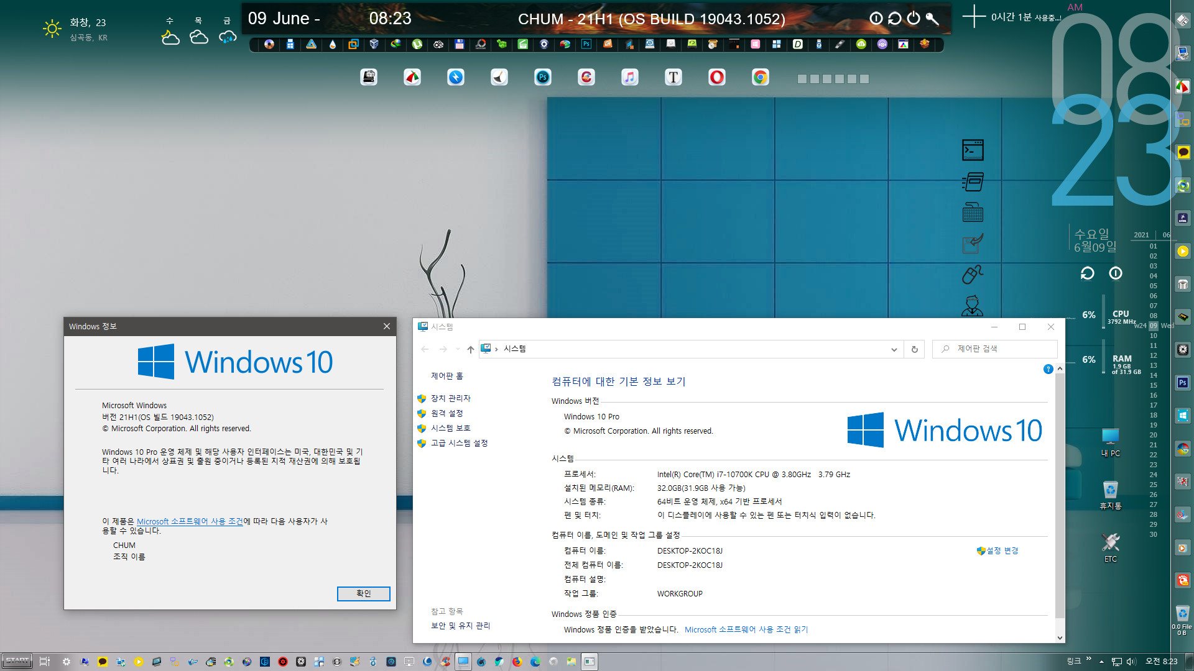Open the mouse settings widget icon
Image resolution: width=1194 pixels, height=671 pixels.
coord(973,274)
